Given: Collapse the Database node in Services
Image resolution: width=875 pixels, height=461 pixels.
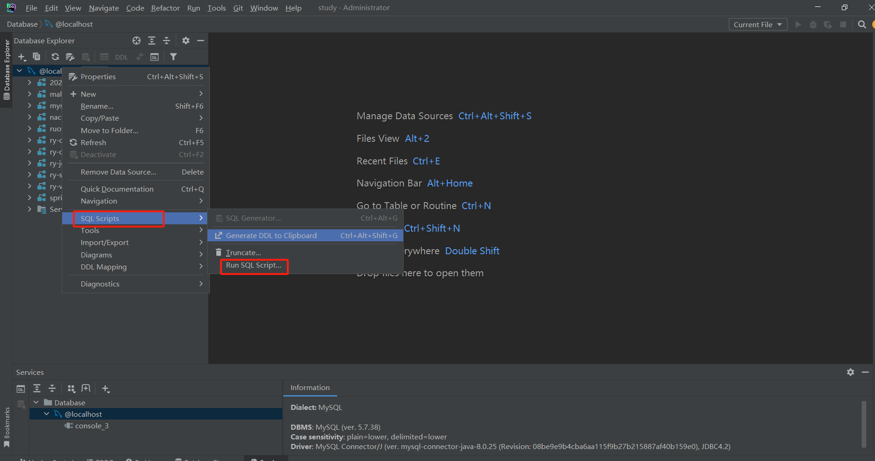Looking at the screenshot, I should [36, 403].
